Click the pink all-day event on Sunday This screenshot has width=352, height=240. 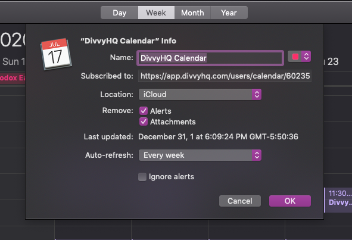(13, 78)
